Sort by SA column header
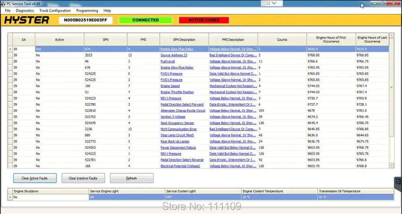The height and width of the screenshot is (214, 402). point(24,40)
